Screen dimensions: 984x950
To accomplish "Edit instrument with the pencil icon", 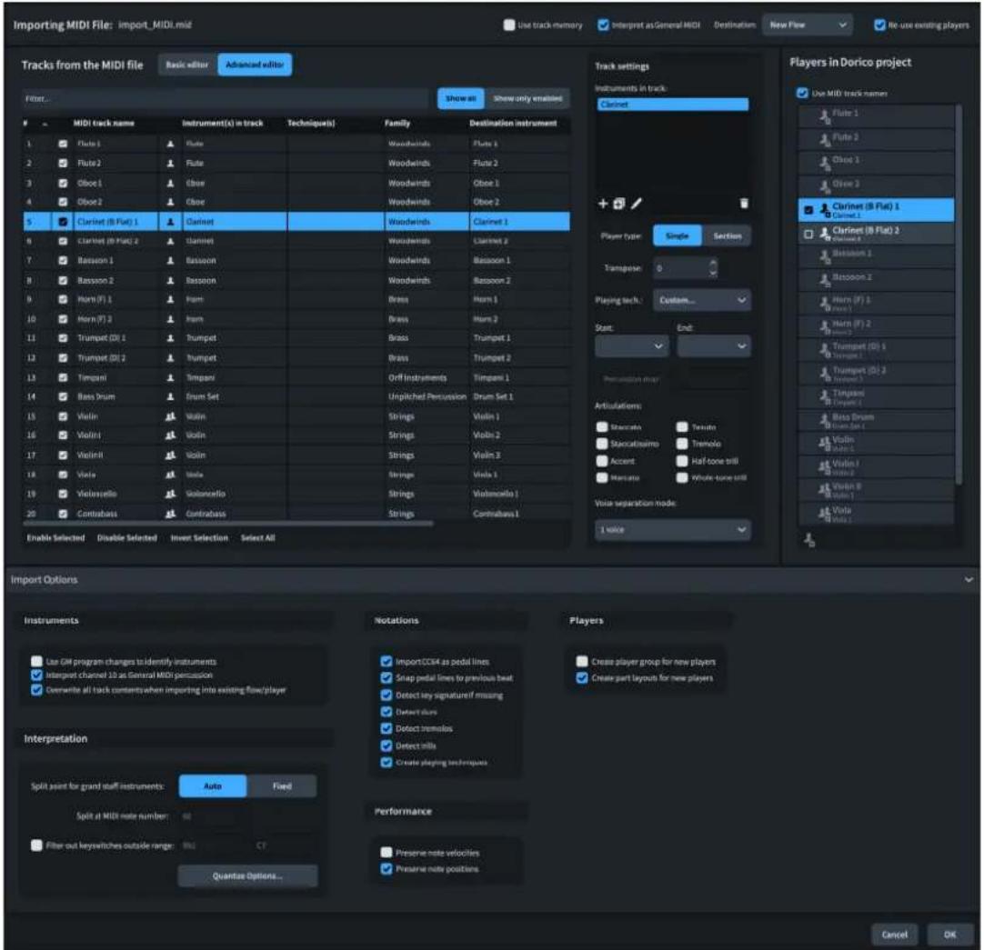I will click(637, 204).
